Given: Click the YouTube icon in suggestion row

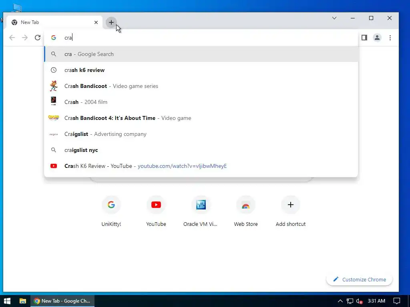Looking at the screenshot, I should coord(54,166).
